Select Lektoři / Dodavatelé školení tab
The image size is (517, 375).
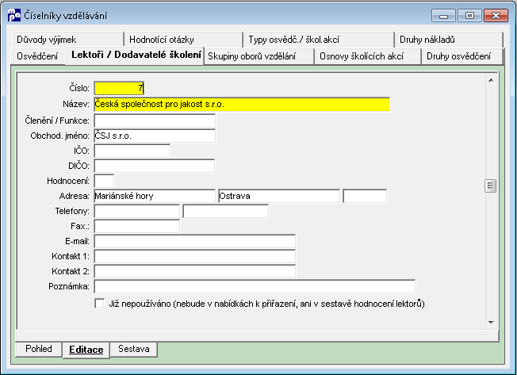point(135,55)
